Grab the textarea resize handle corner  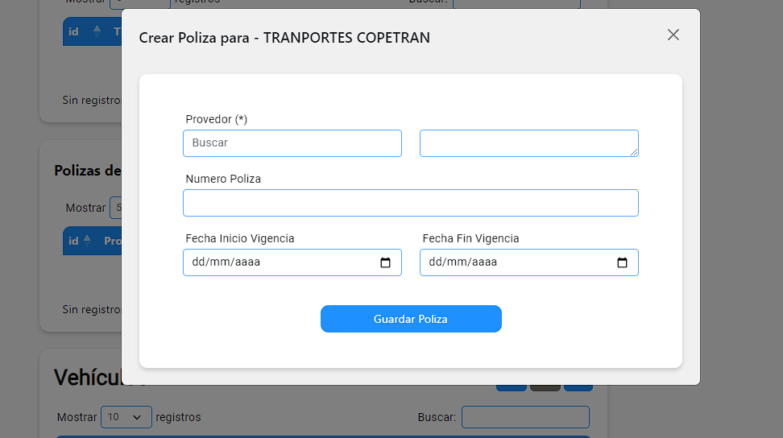click(x=634, y=151)
